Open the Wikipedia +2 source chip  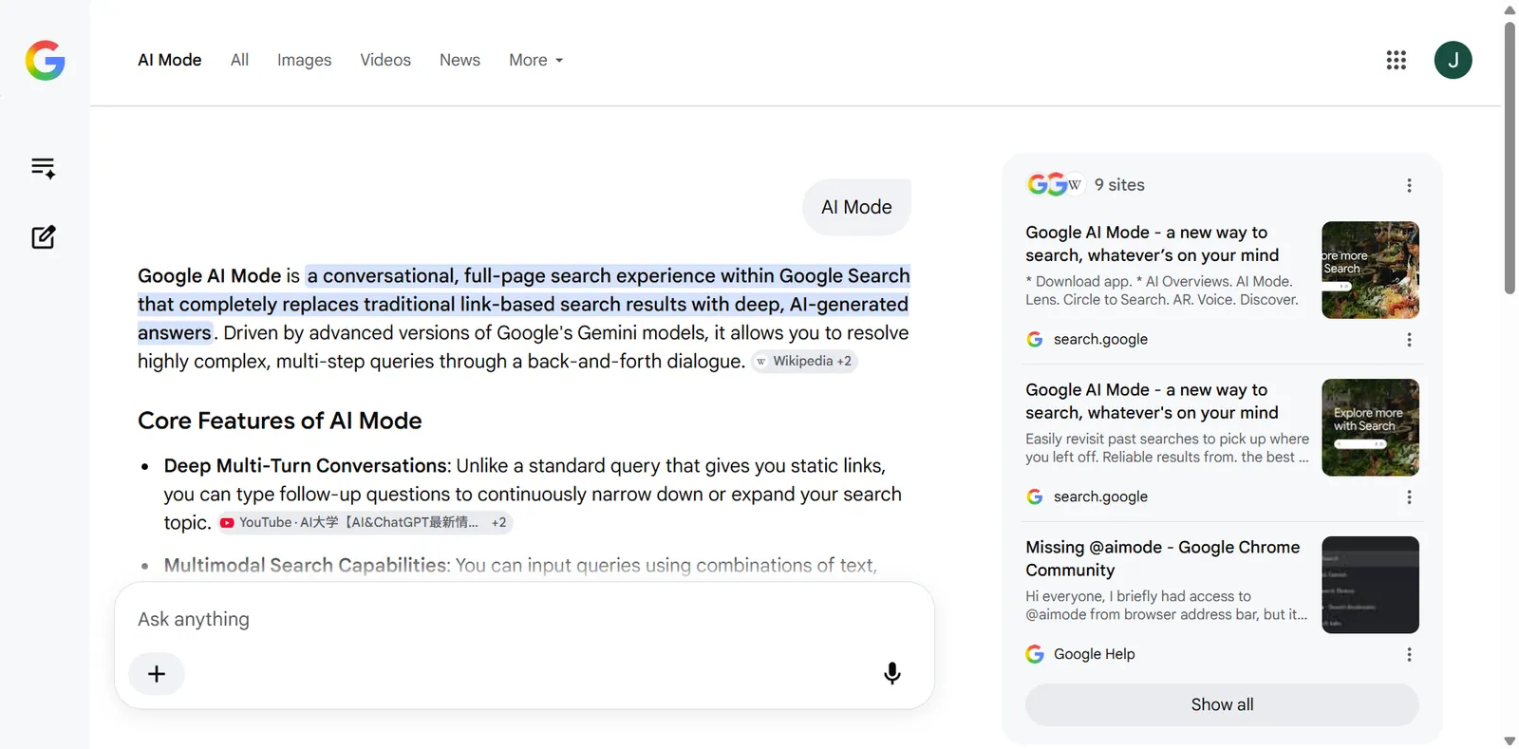[804, 361]
